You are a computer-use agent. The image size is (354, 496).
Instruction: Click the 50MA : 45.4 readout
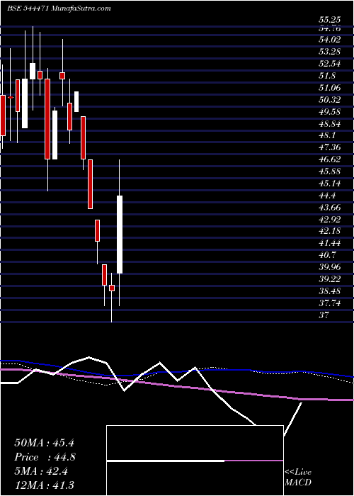click(44, 443)
